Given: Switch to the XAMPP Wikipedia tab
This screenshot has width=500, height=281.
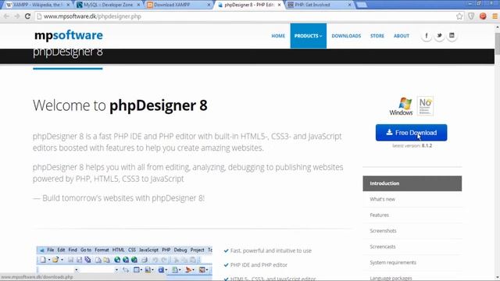Looking at the screenshot, I should [37, 5].
